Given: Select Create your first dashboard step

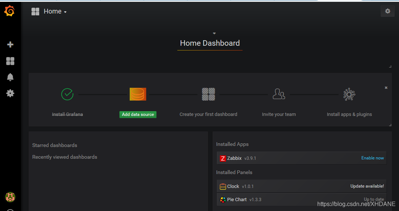Looking at the screenshot, I should click(208, 114).
